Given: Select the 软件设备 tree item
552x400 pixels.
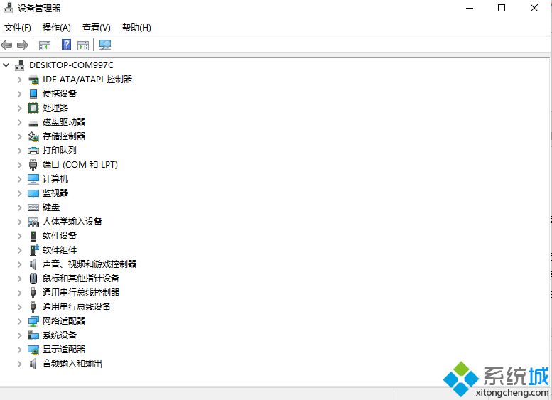Looking at the screenshot, I should (x=60, y=236).
